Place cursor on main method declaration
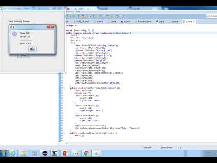The image size is (217, 163). 94,133
